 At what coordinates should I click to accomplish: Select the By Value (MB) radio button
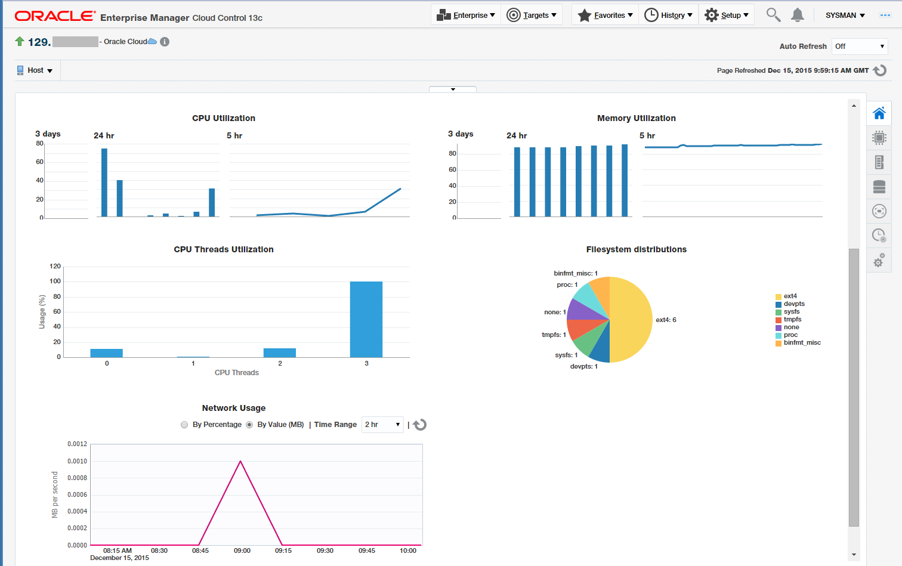click(249, 425)
